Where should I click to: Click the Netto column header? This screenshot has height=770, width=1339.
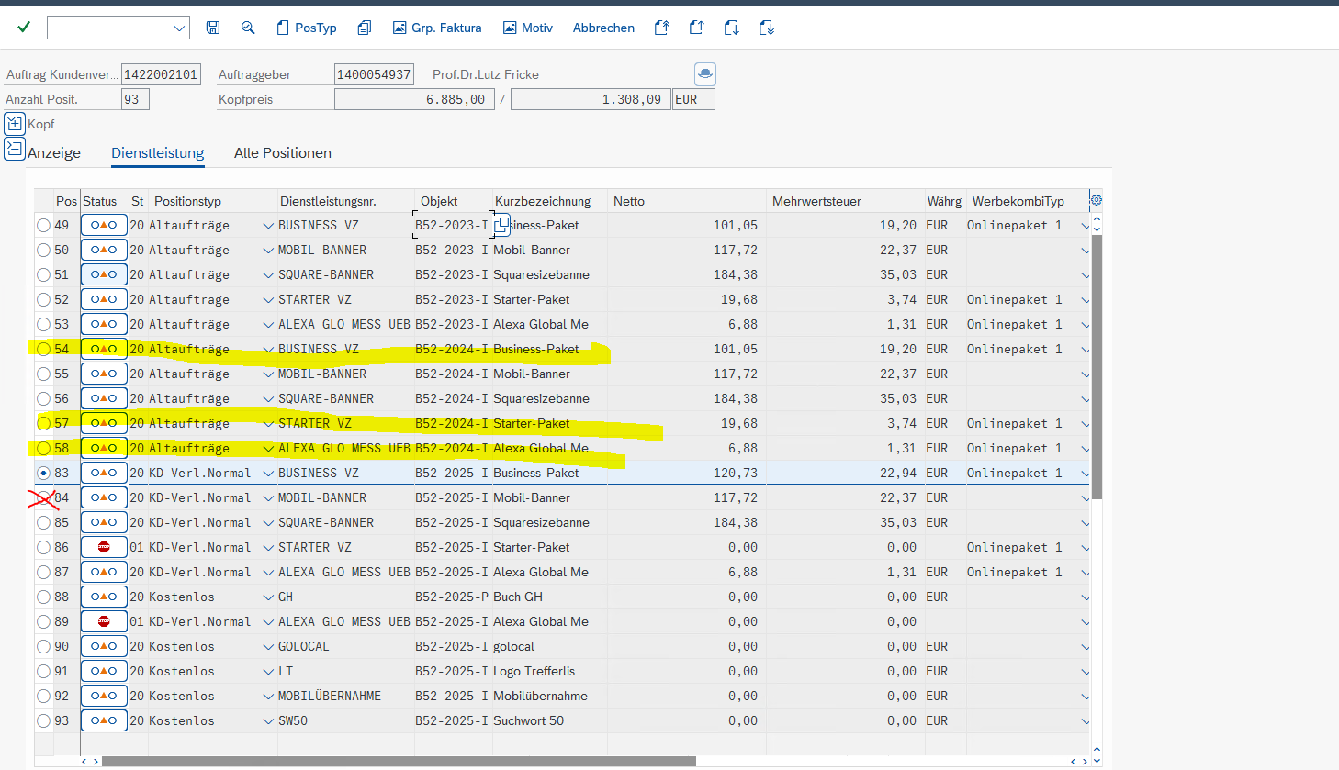click(x=686, y=201)
